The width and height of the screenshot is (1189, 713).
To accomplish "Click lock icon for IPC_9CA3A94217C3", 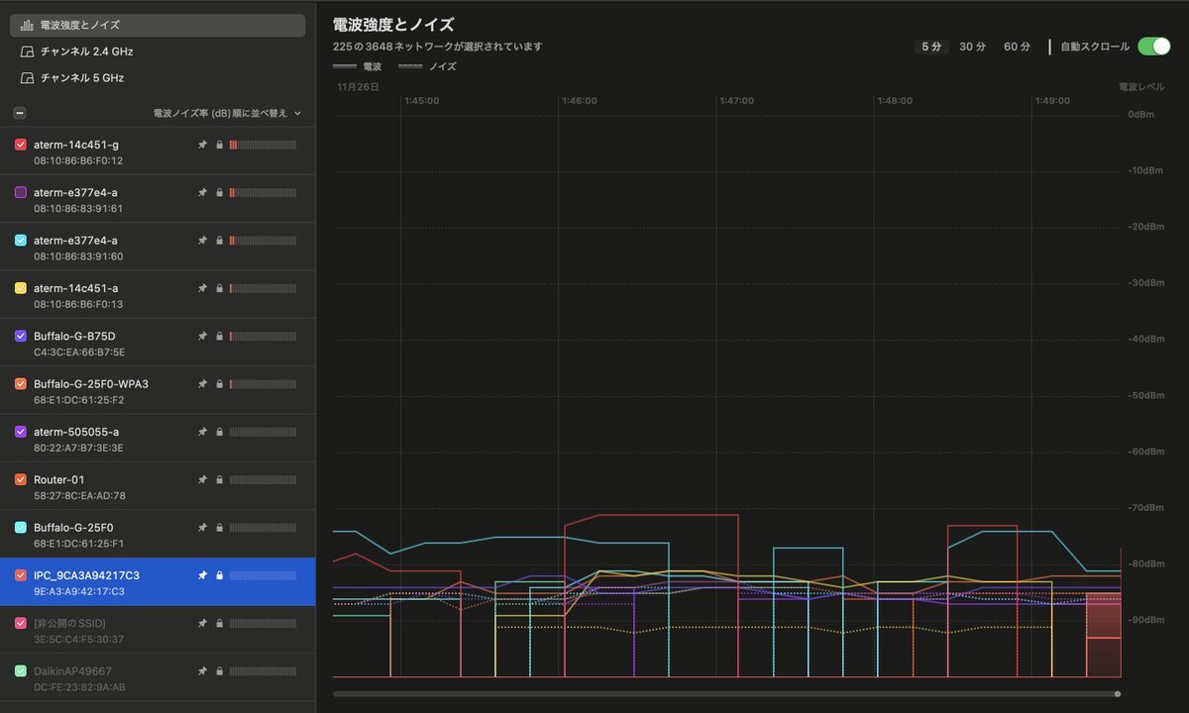I will tap(219, 575).
